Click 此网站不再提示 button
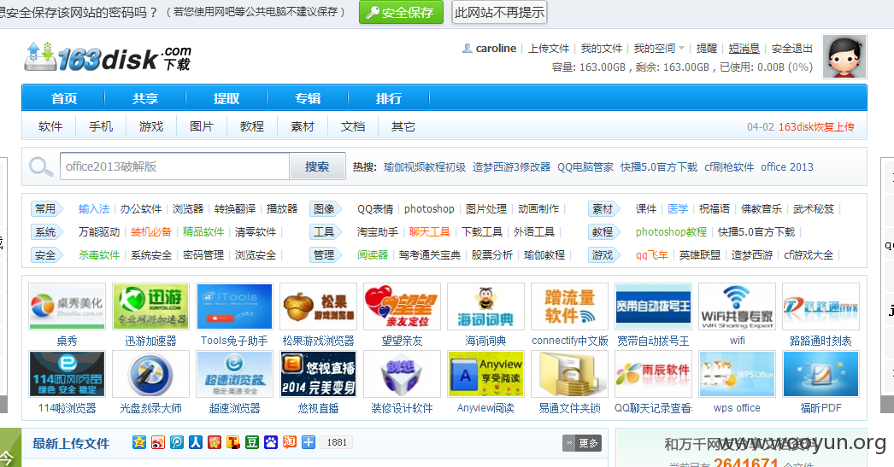 coord(499,12)
